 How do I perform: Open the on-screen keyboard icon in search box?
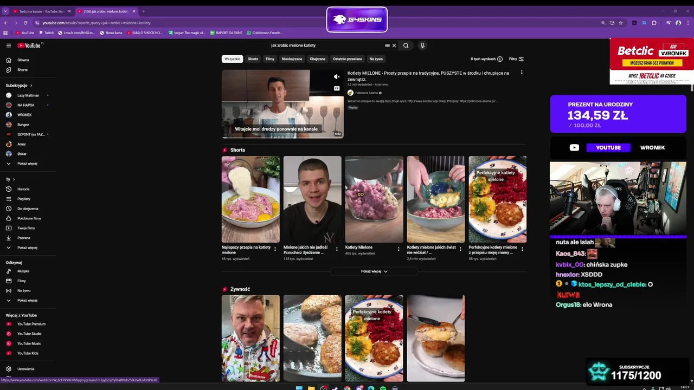387,45
